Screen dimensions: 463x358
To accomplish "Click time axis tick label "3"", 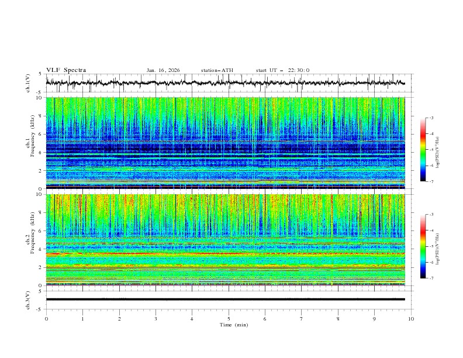I will coord(156,319).
